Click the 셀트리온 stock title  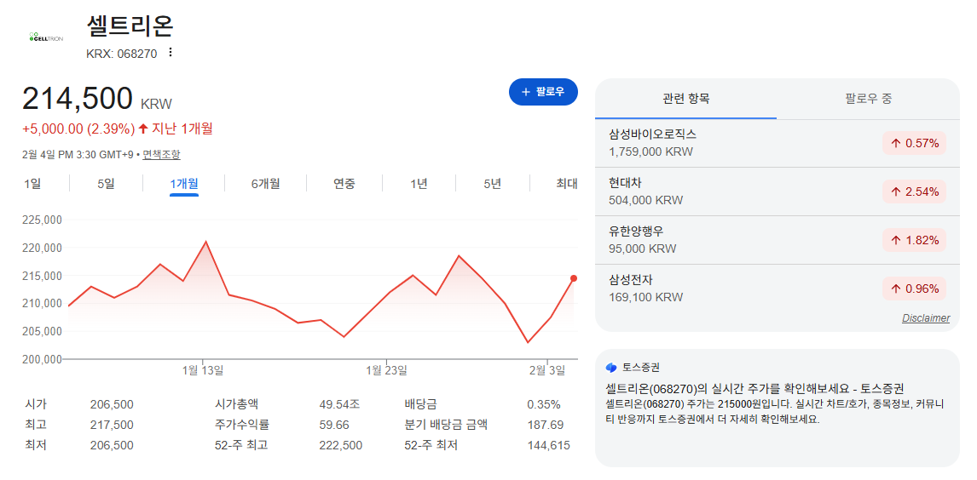pos(130,26)
